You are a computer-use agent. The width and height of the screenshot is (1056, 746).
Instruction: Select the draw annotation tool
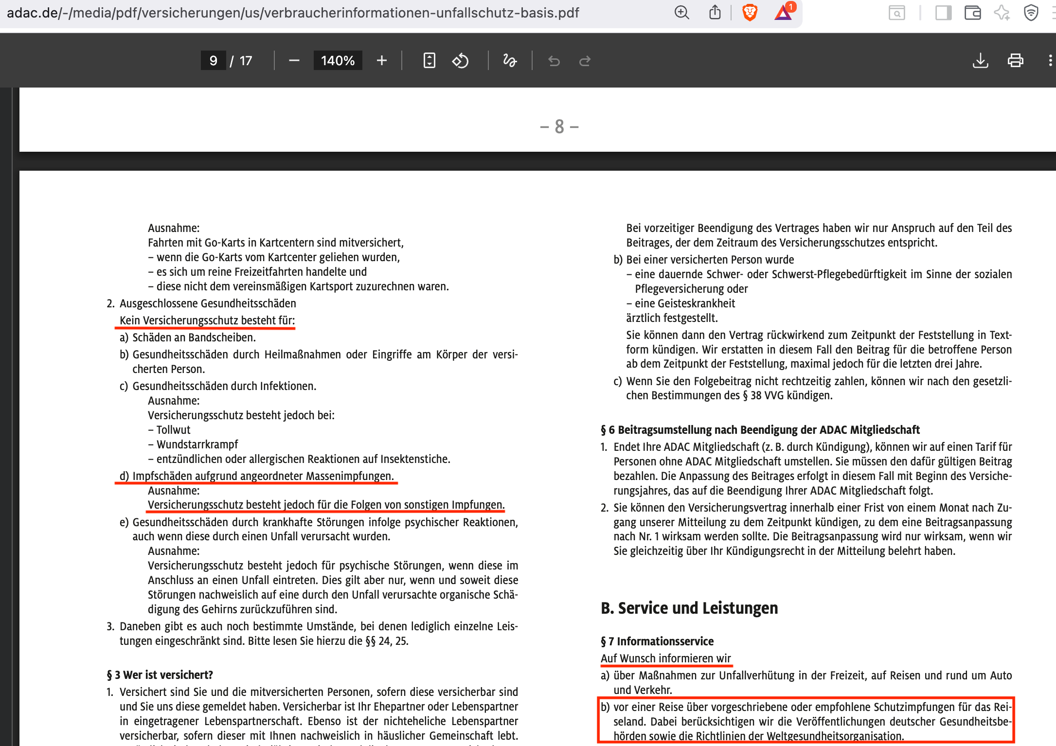point(510,61)
